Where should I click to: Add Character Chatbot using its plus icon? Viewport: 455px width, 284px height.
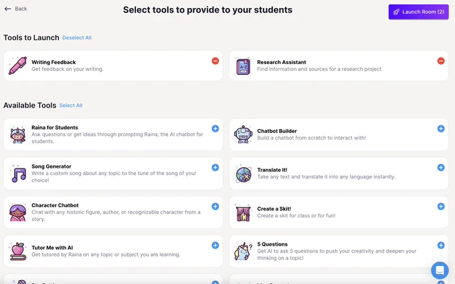[215, 206]
